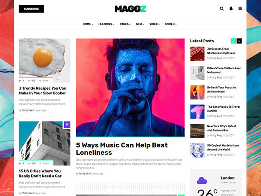Open the Pages menu item
The height and width of the screenshot is (196, 261).
pyautogui.click(x=125, y=24)
